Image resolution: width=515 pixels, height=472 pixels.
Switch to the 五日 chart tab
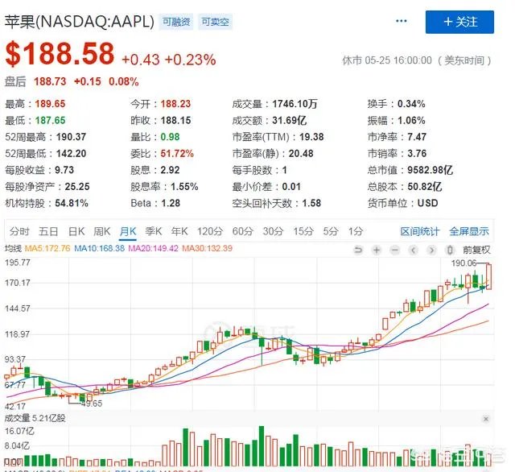click(x=48, y=231)
